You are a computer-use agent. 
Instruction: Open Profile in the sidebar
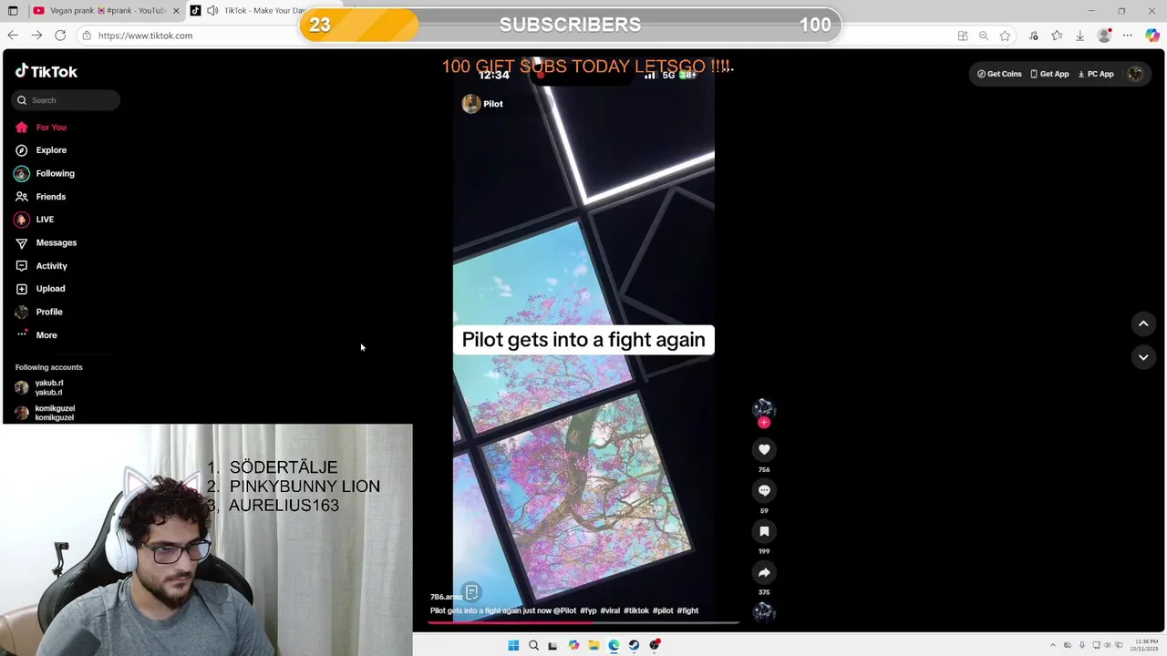39,312
